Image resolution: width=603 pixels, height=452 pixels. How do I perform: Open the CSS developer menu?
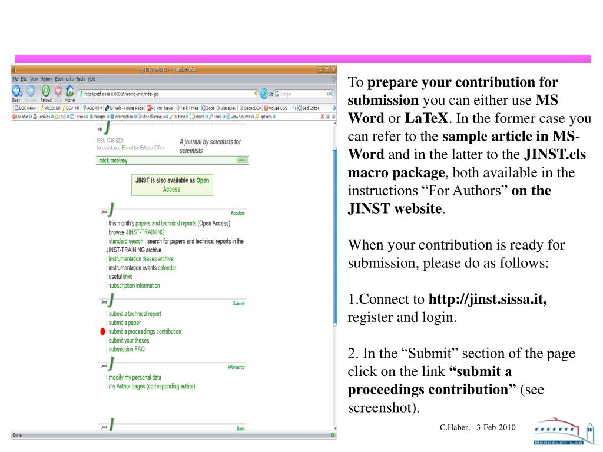61,117
